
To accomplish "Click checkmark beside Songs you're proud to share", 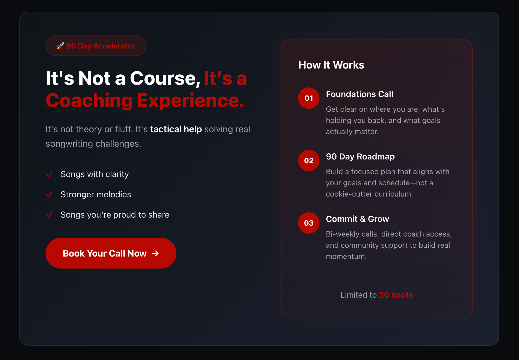I will coord(49,215).
